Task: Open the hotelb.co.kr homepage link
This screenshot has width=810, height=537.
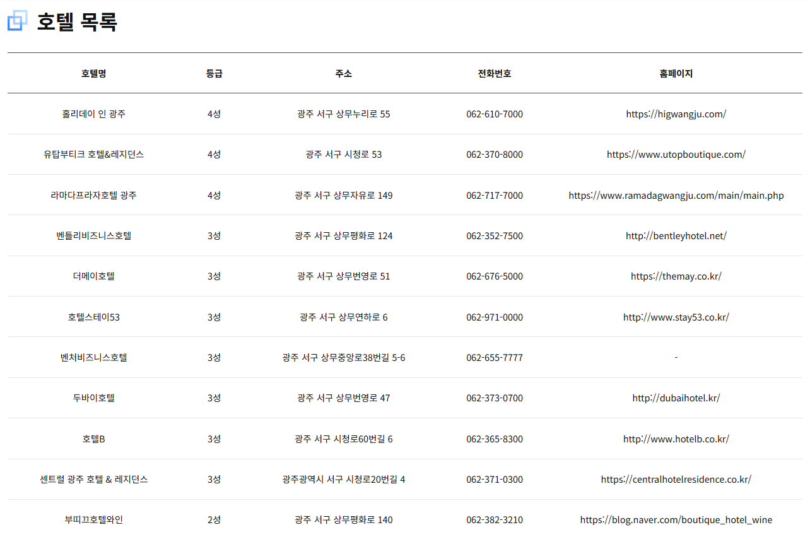Action: pos(676,439)
